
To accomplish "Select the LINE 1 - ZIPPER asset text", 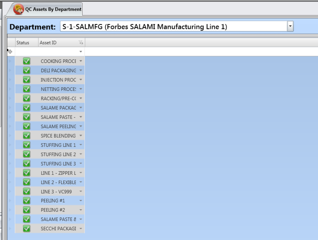I will tap(59, 173).
